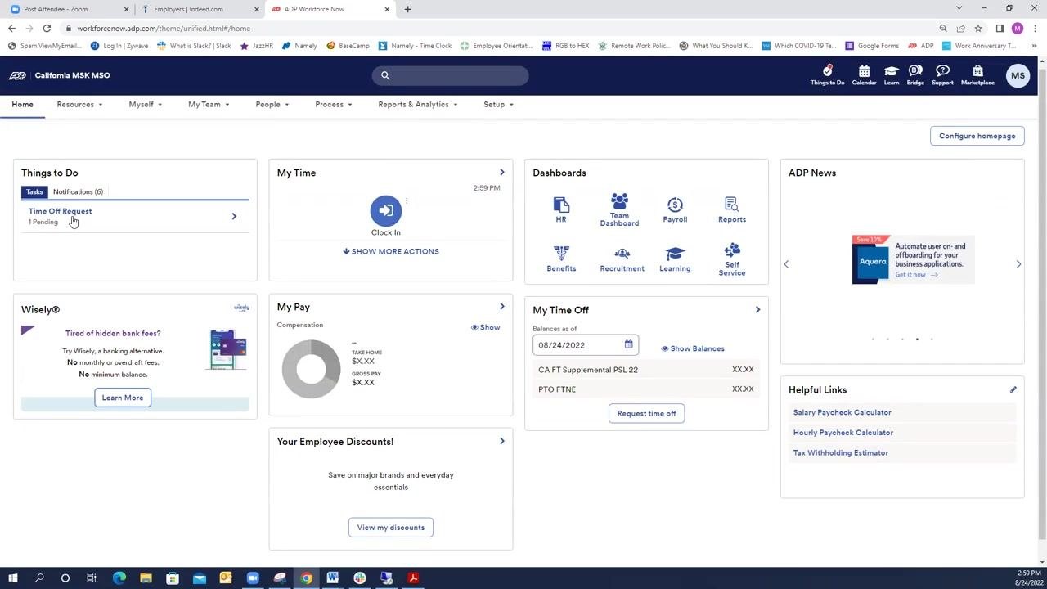Expand the Process menu
1047x589 pixels.
(333, 105)
